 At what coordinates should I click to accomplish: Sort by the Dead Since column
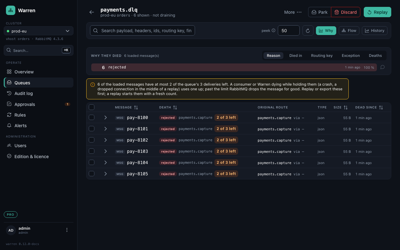click(369, 107)
